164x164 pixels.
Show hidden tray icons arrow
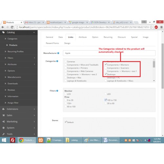[122, 140]
